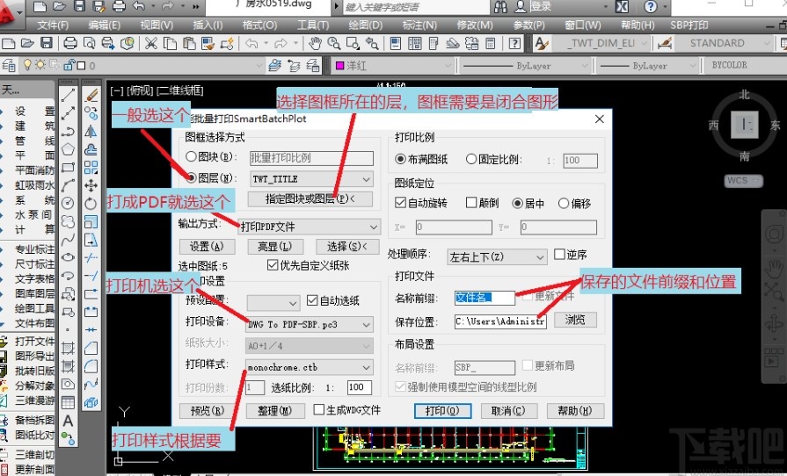Open the BYCOLOR plot style dropdown

click(x=746, y=65)
